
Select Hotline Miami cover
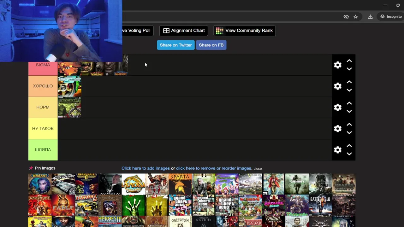(x=273, y=205)
